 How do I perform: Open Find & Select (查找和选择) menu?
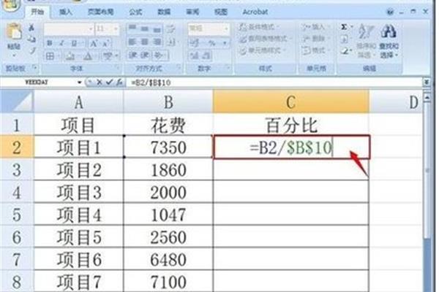pyautogui.click(x=389, y=42)
